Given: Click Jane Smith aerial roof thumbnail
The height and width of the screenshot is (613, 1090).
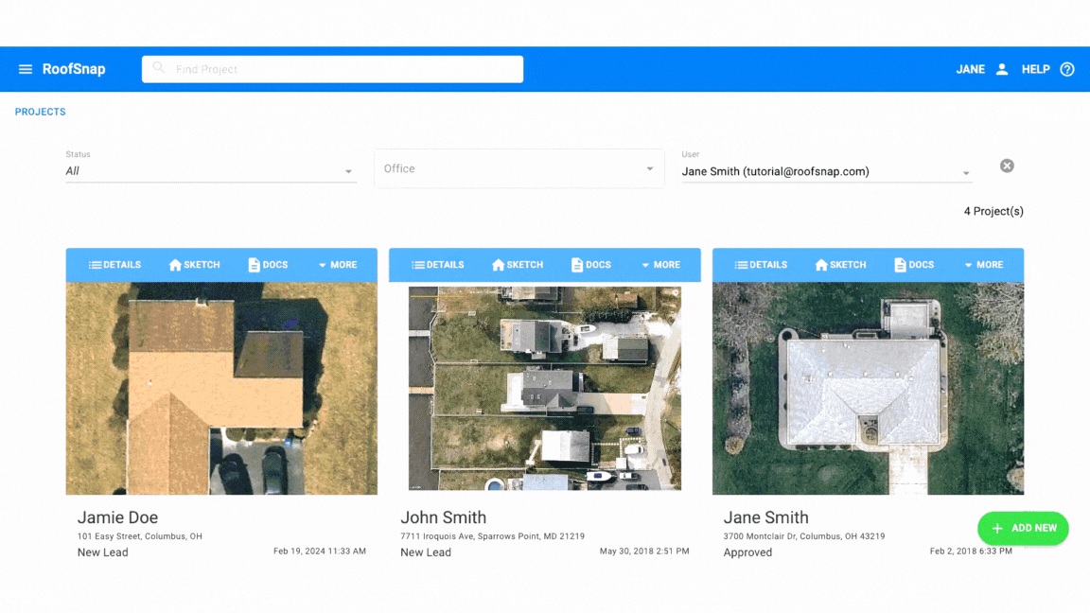Looking at the screenshot, I should 869,389.
